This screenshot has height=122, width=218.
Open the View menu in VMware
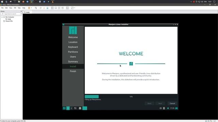click(x=11, y=8)
